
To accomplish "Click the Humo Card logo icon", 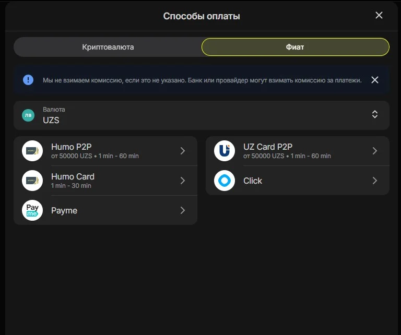I will tap(32, 181).
